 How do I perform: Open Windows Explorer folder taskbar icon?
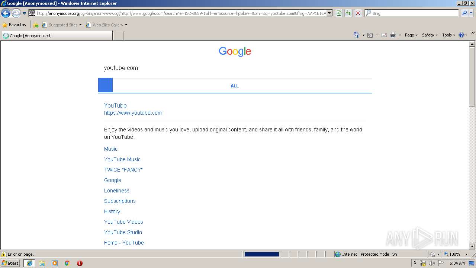42,263
